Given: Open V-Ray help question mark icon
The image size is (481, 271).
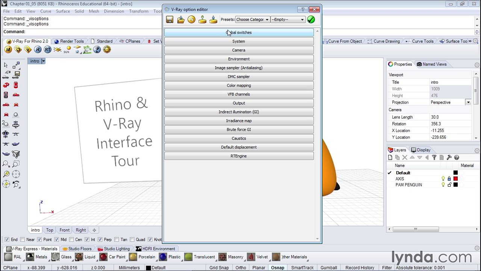Looking at the screenshot, I should (97, 50).
